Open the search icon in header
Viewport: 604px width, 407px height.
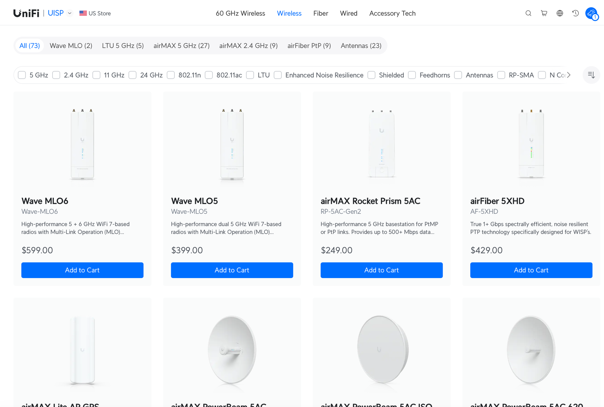point(528,13)
